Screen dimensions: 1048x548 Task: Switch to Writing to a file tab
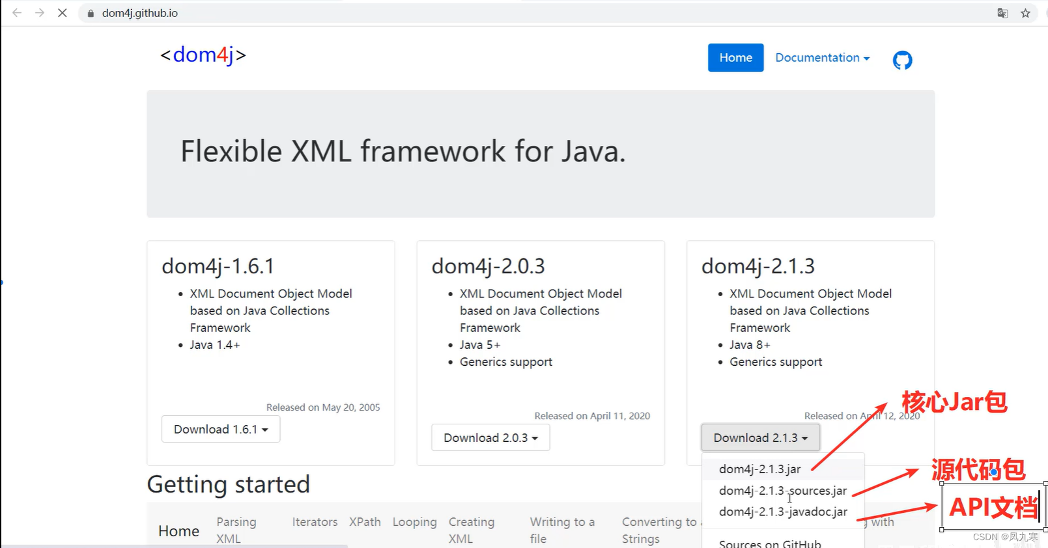click(x=562, y=530)
